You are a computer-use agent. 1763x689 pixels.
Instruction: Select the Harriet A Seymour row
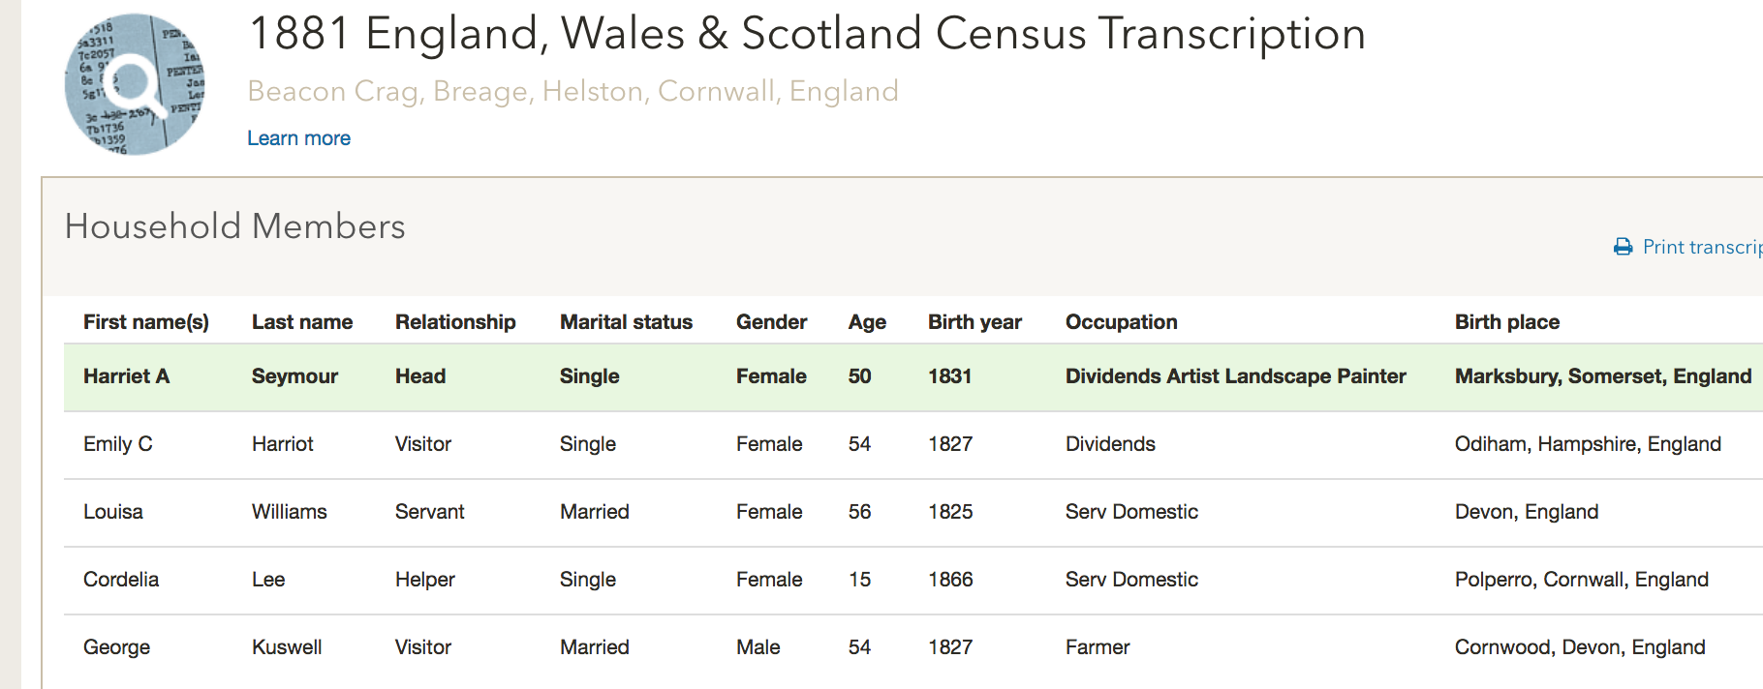(913, 376)
